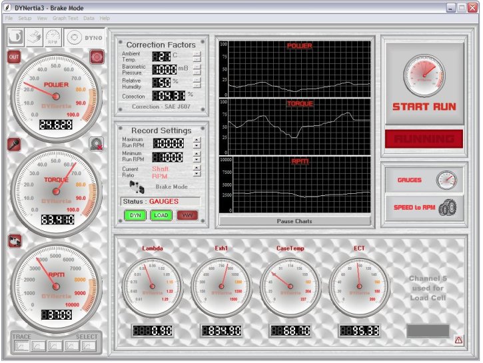Toggle the dark red WW button

coord(187,215)
